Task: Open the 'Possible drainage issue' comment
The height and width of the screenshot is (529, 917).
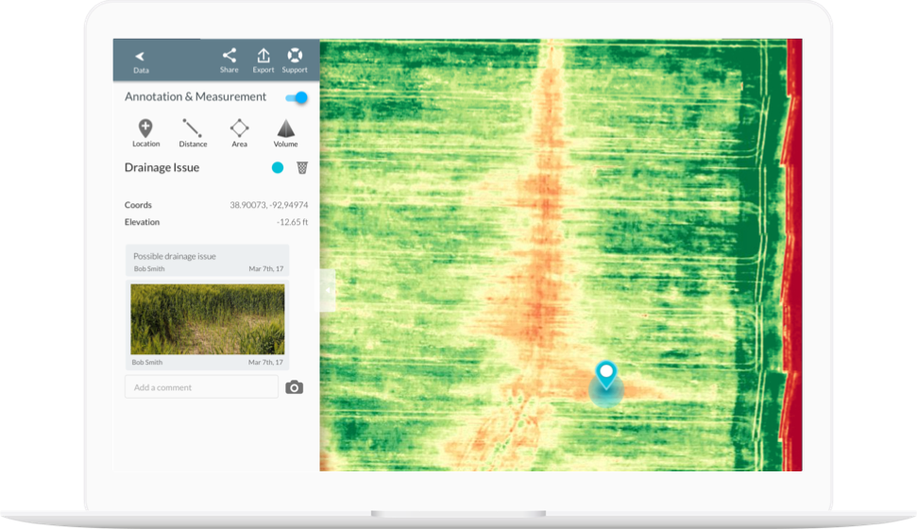Action: click(x=207, y=261)
